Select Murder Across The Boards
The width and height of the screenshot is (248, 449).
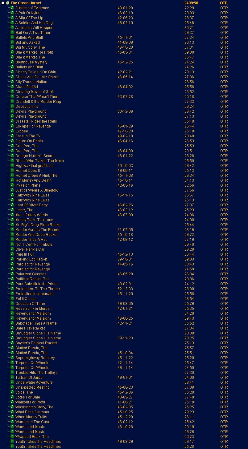pos(38,230)
